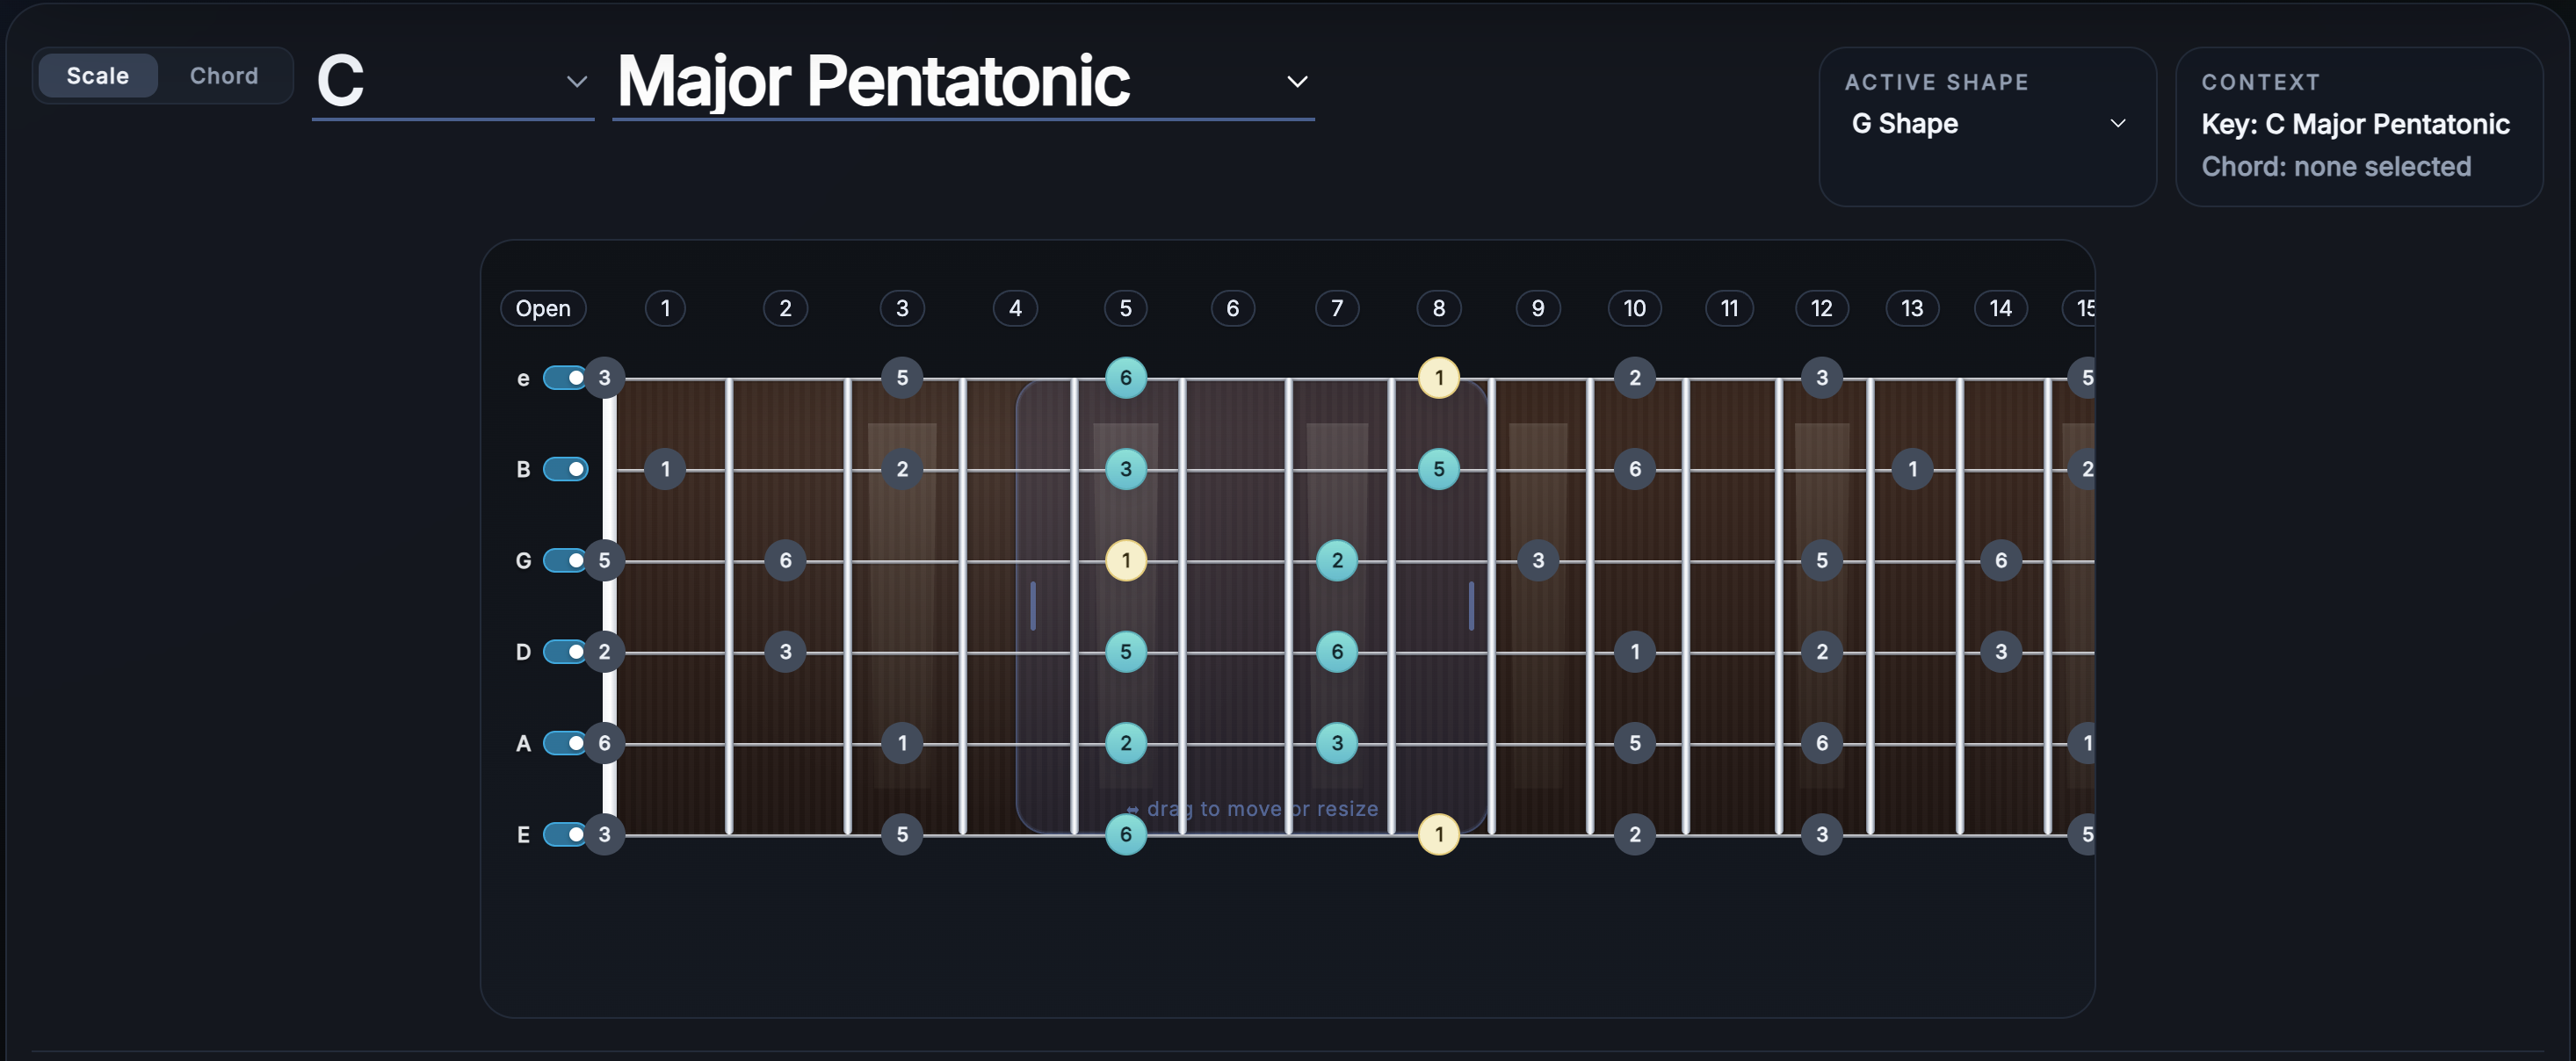
Task: Select note 3 on D string fret 14
Action: click(x=2001, y=652)
